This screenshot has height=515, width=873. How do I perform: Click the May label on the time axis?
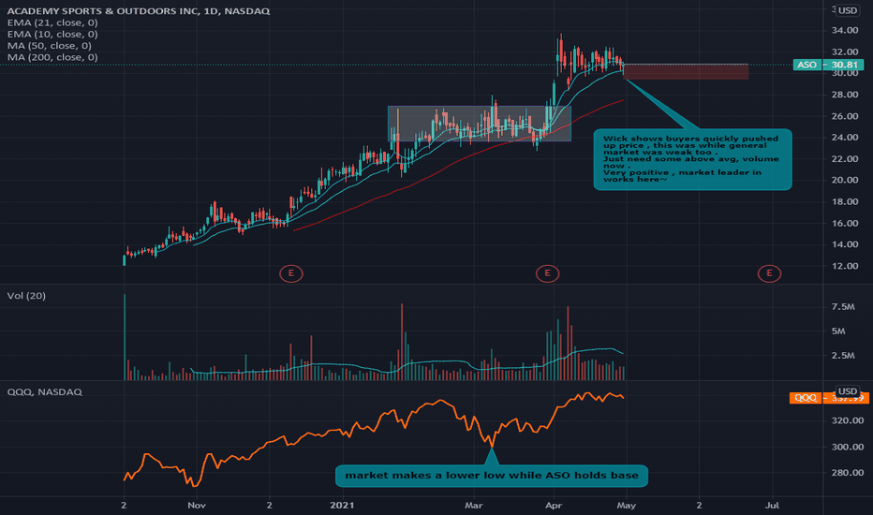[627, 506]
